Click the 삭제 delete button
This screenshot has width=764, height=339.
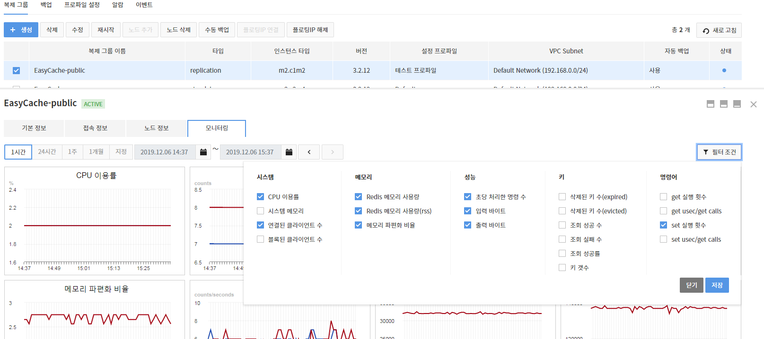click(x=52, y=30)
